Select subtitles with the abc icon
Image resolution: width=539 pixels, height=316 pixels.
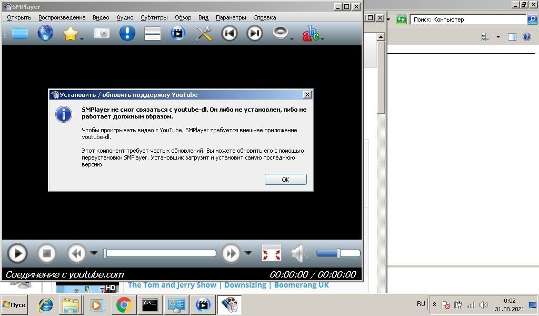pyautogui.click(x=311, y=33)
